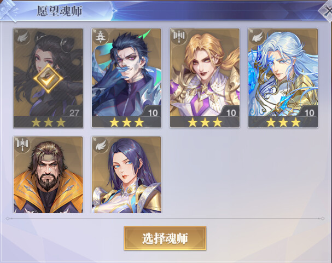The height and width of the screenshot is (263, 332).
Task: Click the number 10 badge on the blonde card
Action: point(231,113)
